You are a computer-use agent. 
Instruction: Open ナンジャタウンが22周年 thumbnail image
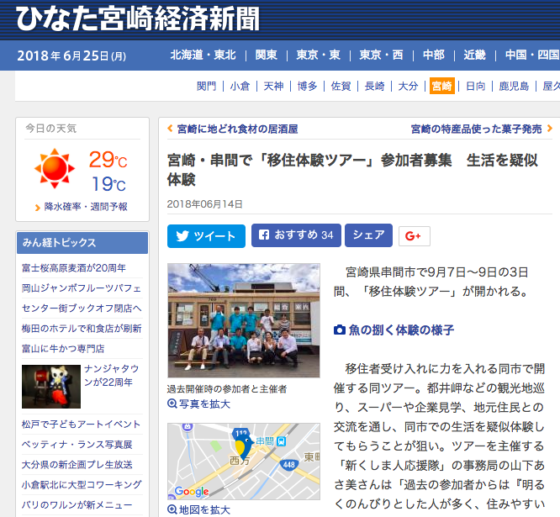pos(51,387)
